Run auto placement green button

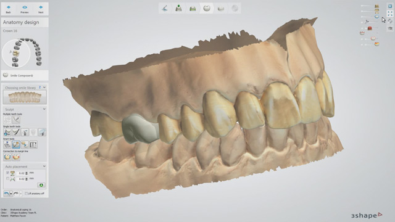pos(41,185)
